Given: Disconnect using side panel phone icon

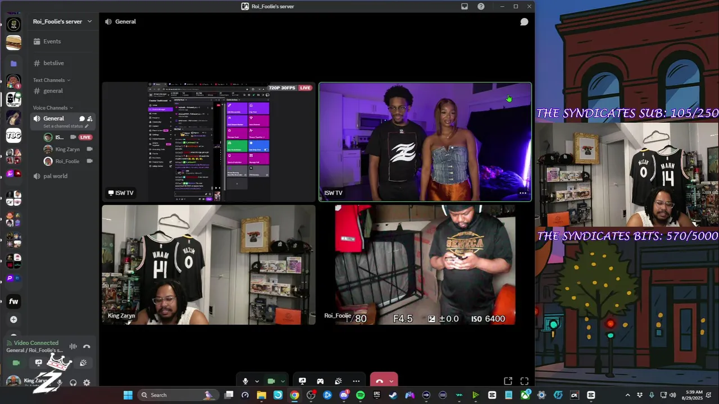Looking at the screenshot, I should (x=87, y=347).
